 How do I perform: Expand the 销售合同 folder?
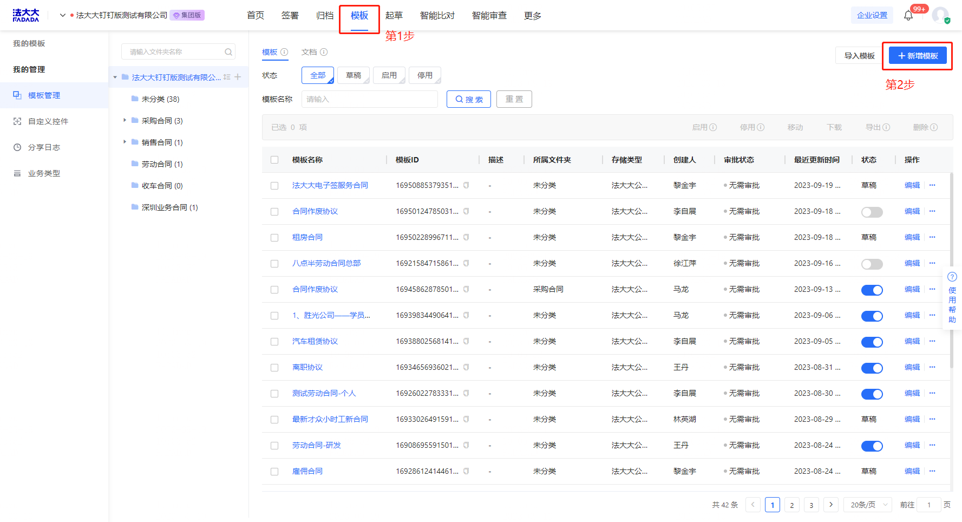[x=125, y=142]
